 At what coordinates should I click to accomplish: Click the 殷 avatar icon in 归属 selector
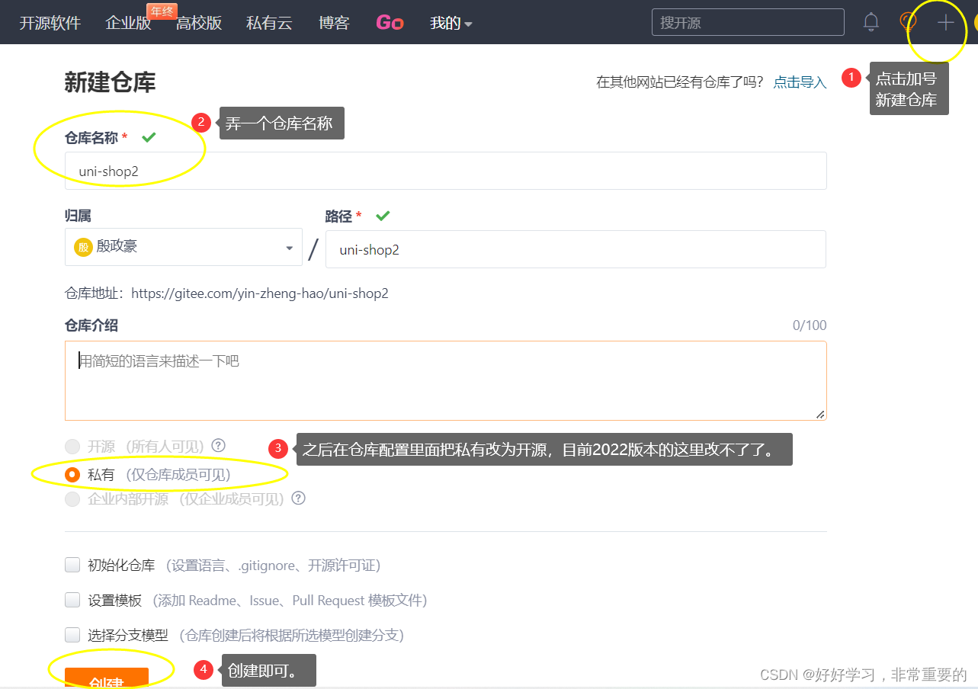(x=82, y=247)
